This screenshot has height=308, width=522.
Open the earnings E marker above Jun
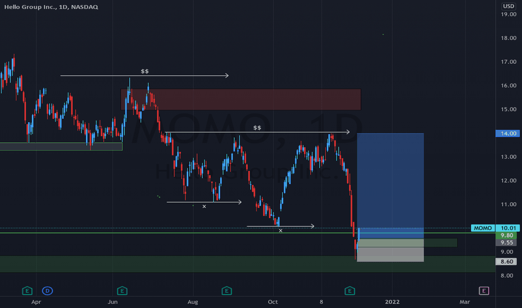(x=122, y=291)
